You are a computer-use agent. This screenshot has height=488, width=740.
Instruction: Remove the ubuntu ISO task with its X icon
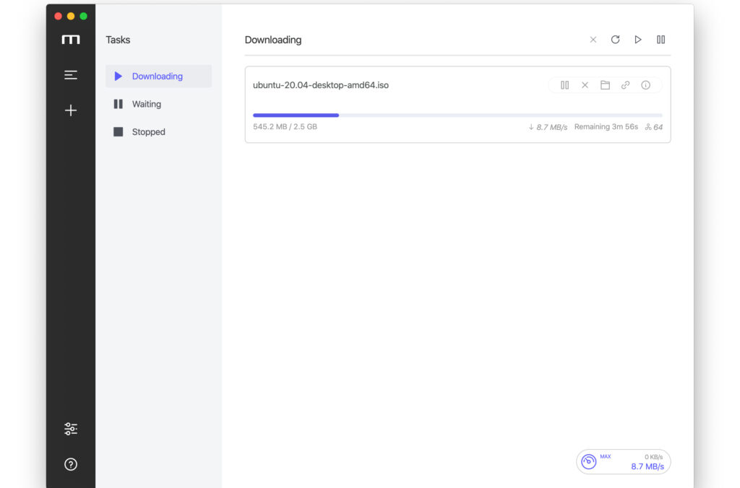point(585,84)
